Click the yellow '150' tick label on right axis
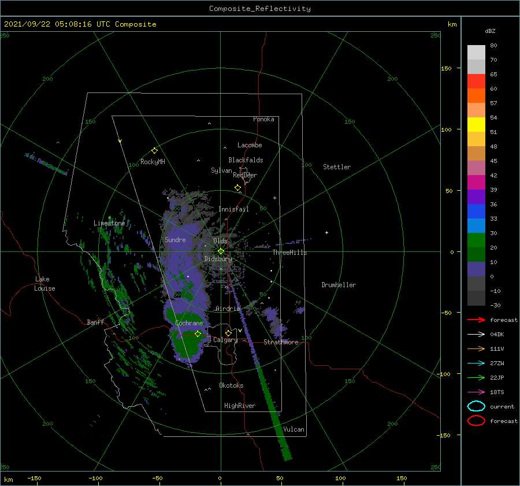The image size is (520, 486). pyautogui.click(x=446, y=68)
